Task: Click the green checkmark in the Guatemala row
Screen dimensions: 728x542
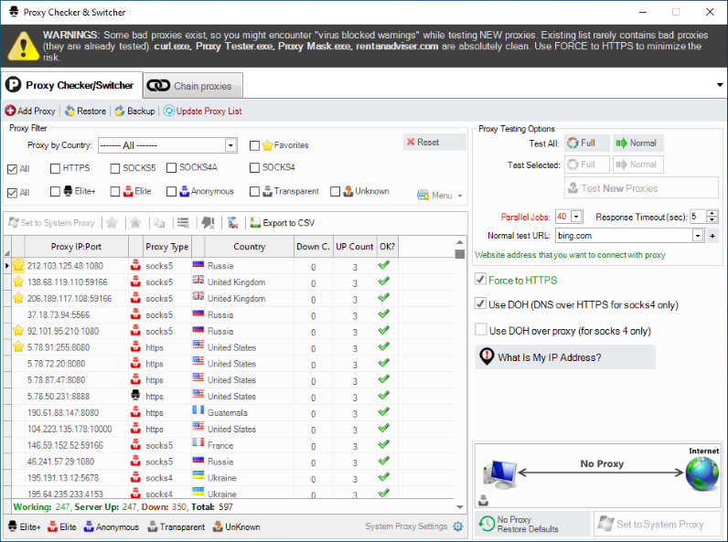Action: (x=383, y=411)
